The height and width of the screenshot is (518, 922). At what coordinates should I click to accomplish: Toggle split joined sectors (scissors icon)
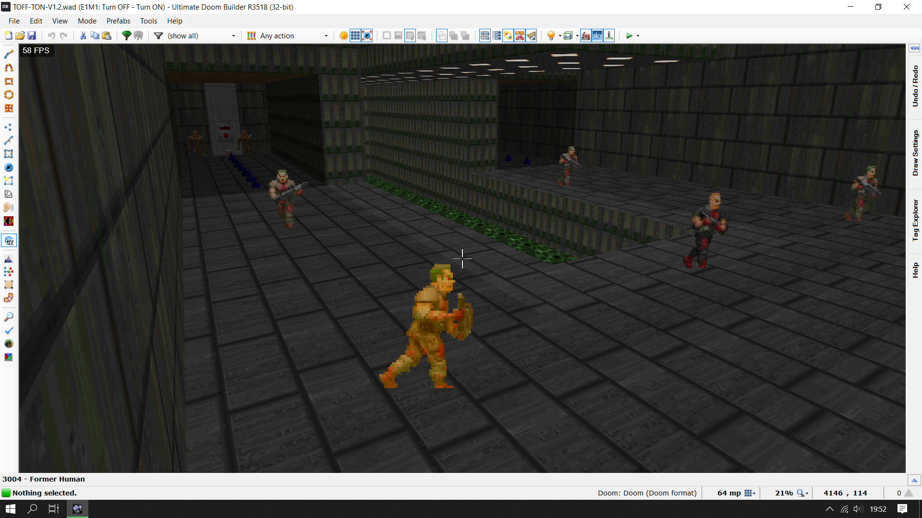520,35
